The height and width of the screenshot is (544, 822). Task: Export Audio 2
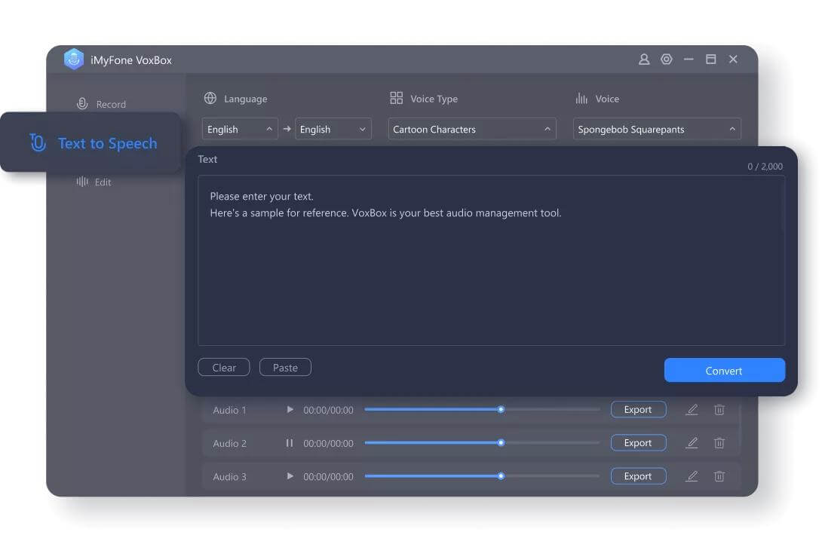638,443
